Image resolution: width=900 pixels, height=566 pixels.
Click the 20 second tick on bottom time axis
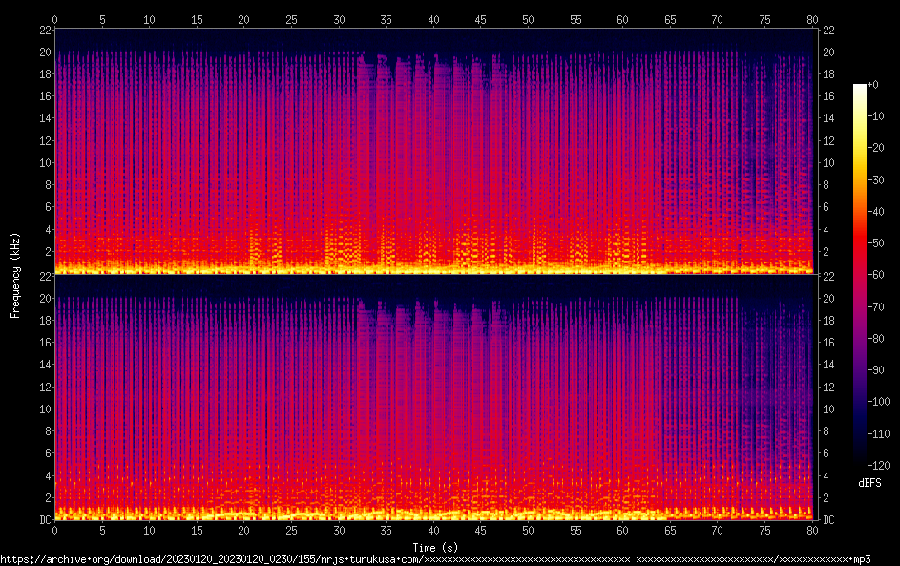pyautogui.click(x=244, y=530)
